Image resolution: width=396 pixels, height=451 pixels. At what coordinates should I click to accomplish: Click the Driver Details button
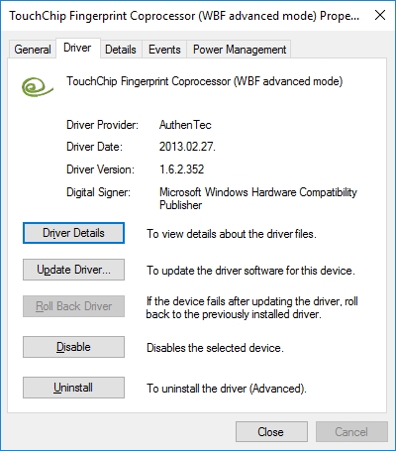tap(73, 233)
